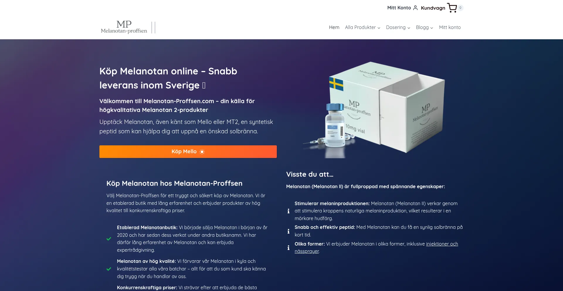Click the orange Köp Mello button
Viewport: 563px width, 291px height.
click(x=188, y=152)
